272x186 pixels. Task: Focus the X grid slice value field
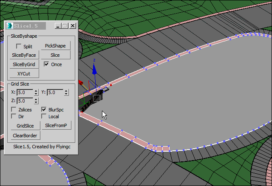[x=25, y=92]
